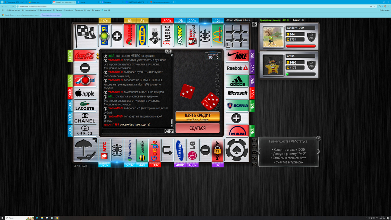Click the MTS operator cell
This screenshot has height=220, width=391.
tap(104, 150)
